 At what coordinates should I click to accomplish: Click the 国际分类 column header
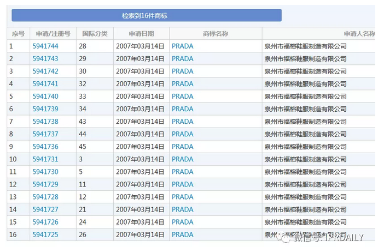tap(95, 34)
